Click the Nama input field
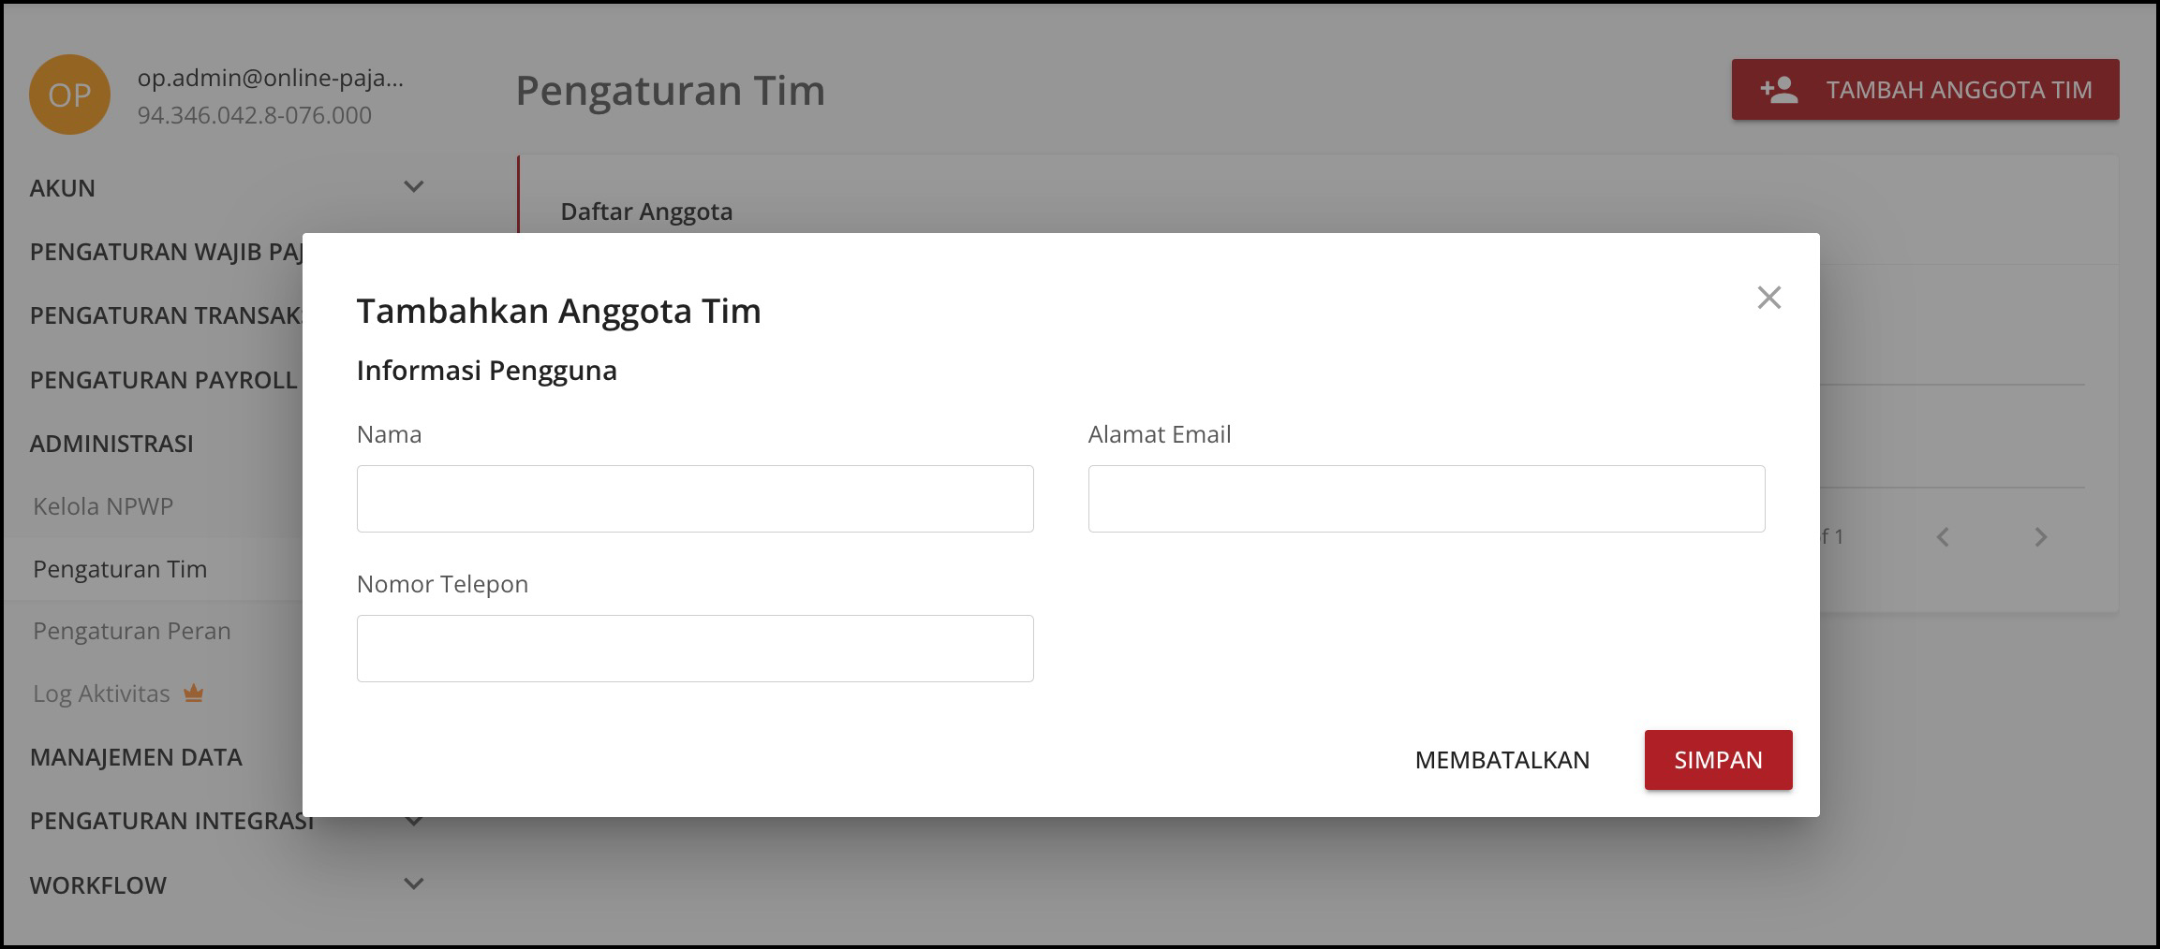This screenshot has width=2160, height=949. [x=695, y=499]
